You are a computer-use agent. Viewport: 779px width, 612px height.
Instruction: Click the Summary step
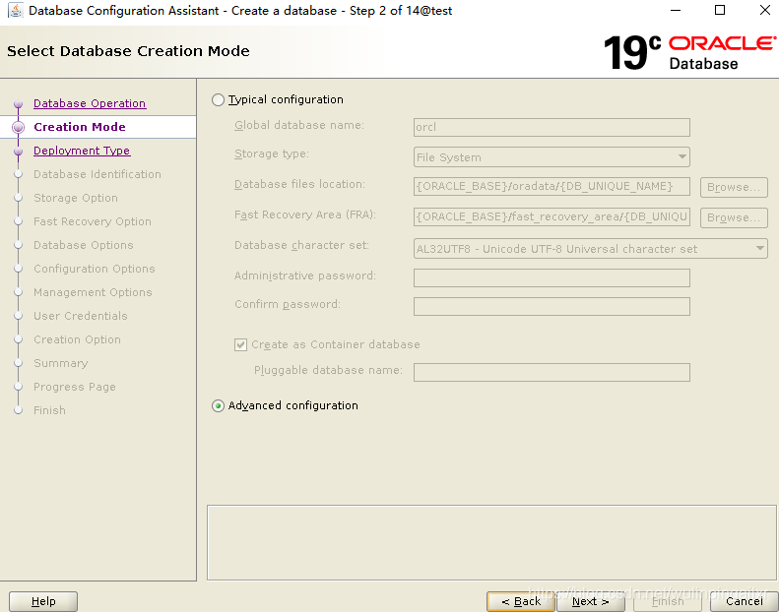pyautogui.click(x=61, y=363)
